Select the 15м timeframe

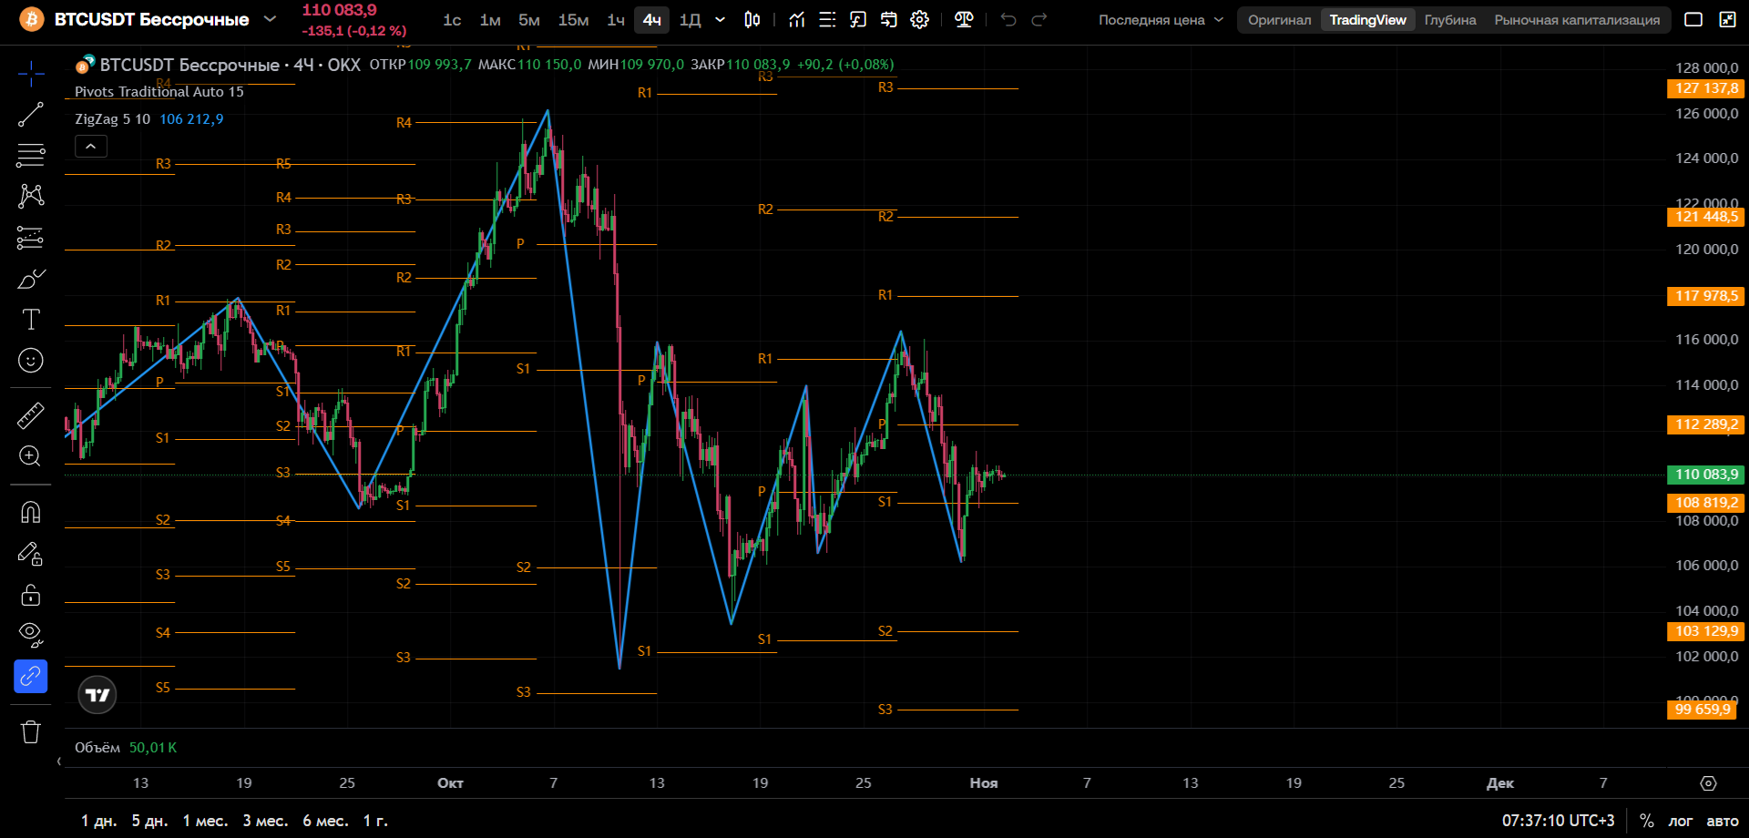tap(573, 19)
